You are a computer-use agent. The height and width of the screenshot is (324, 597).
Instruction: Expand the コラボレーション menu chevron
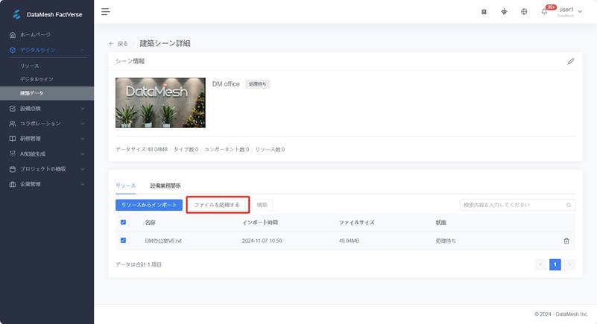82,124
